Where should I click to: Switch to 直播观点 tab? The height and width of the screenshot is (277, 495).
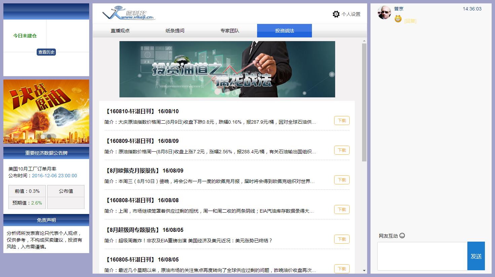coord(120,31)
